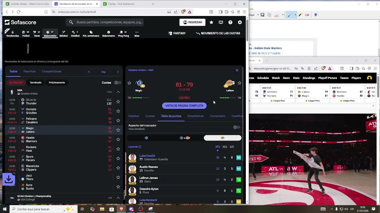Viewport: 380px width, 213px height.
Task: Star the Lakers team in detail panel
Action: point(240,83)
